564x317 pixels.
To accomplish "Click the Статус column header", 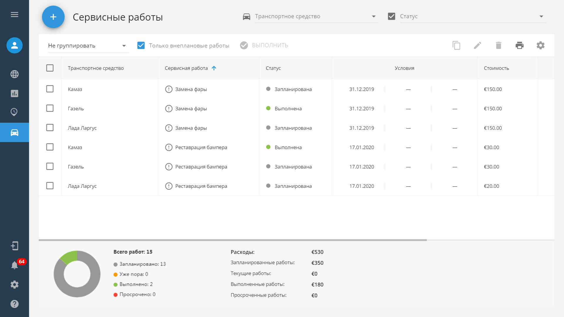I will click(273, 68).
